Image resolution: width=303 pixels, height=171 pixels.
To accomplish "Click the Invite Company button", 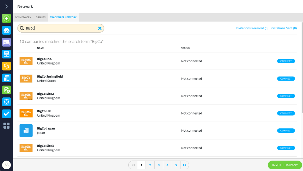I will tap(285, 165).
